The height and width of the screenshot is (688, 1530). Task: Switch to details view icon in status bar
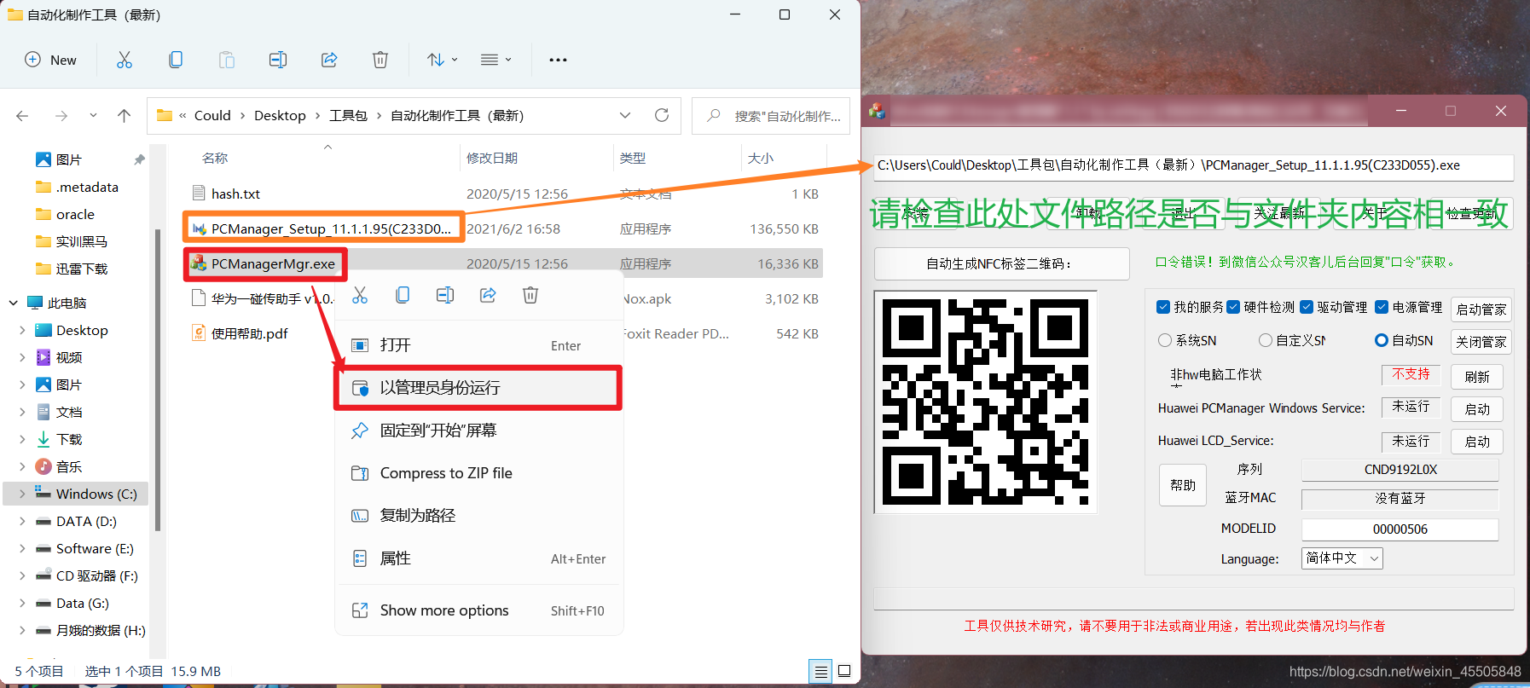tap(820, 672)
